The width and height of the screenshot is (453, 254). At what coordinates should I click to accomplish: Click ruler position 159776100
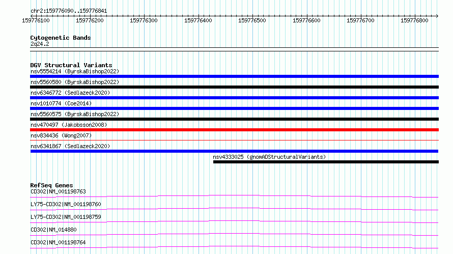pyautogui.click(x=36, y=20)
